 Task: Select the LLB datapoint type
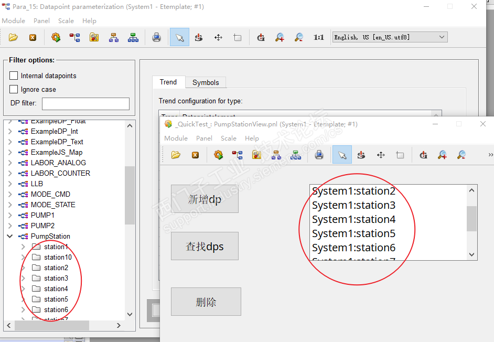coord(37,184)
